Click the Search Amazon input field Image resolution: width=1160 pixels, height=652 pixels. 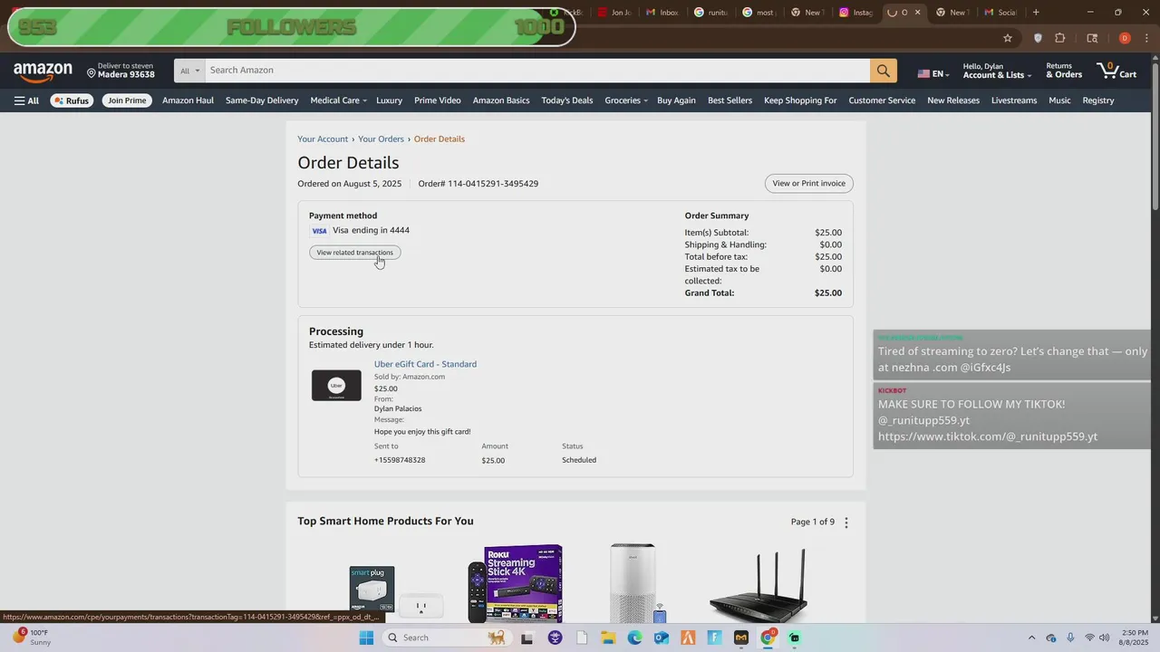pyautogui.click(x=537, y=71)
